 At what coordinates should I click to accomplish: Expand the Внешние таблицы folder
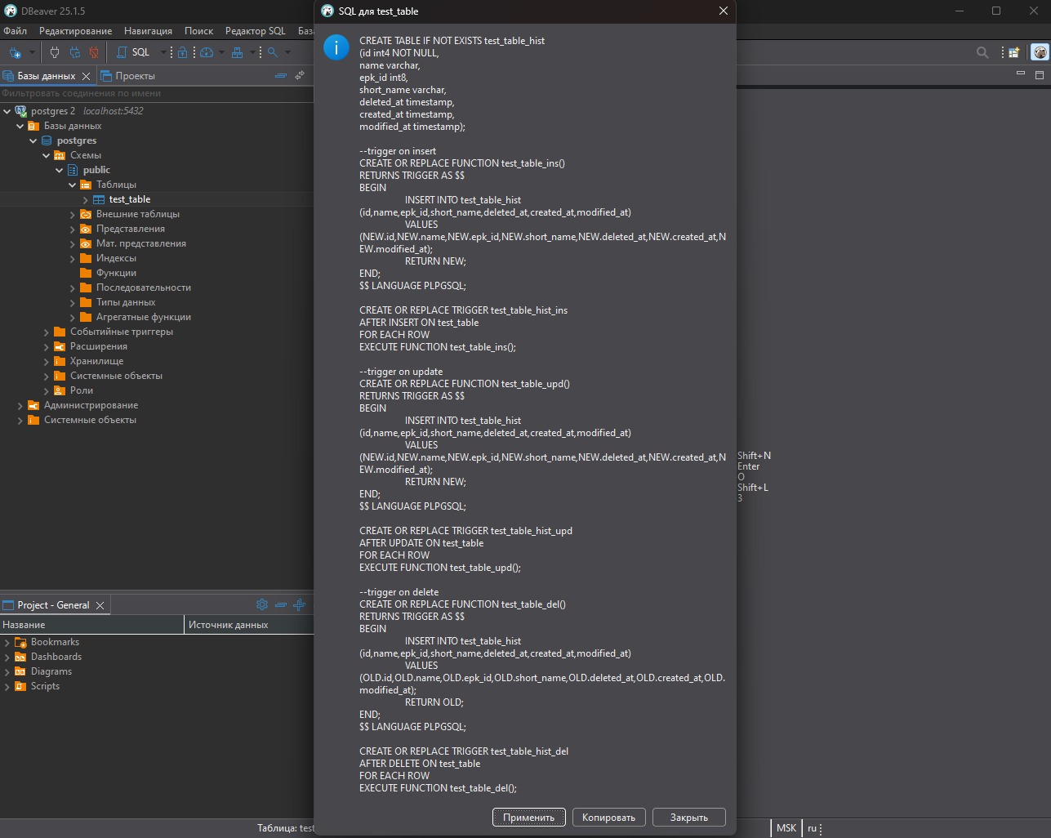coord(72,214)
